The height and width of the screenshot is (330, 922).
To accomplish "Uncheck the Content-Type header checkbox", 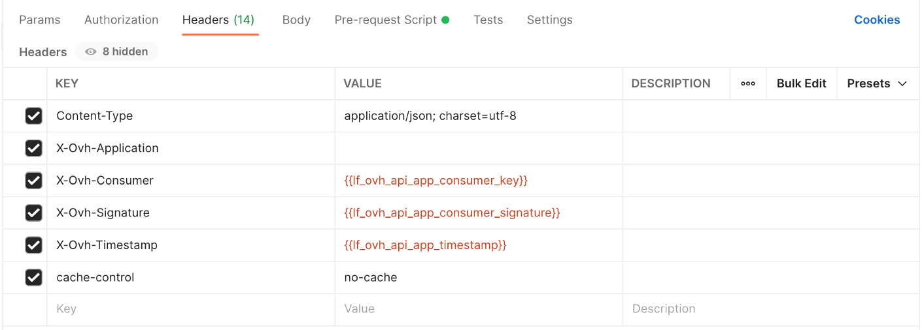I will pos(33,116).
